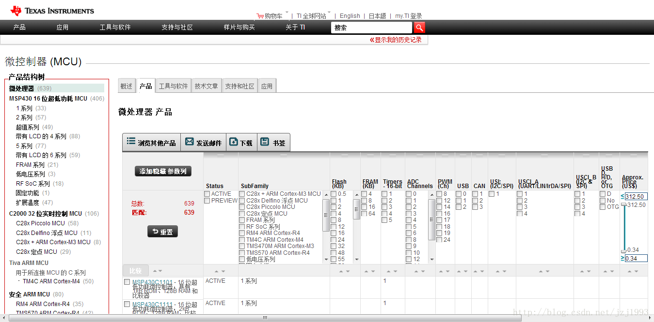This screenshot has height=322, width=654.
Task: Click the Texas Instruments logo
Action: 52,11
